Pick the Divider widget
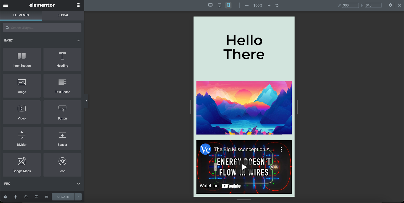404x203 pixels. click(22, 138)
